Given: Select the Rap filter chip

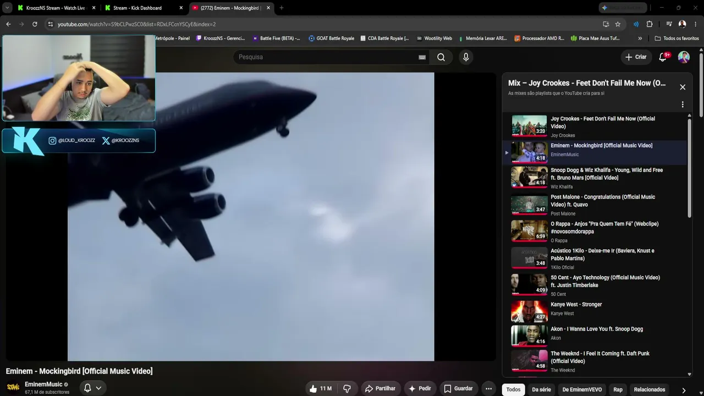Looking at the screenshot, I should (618, 389).
